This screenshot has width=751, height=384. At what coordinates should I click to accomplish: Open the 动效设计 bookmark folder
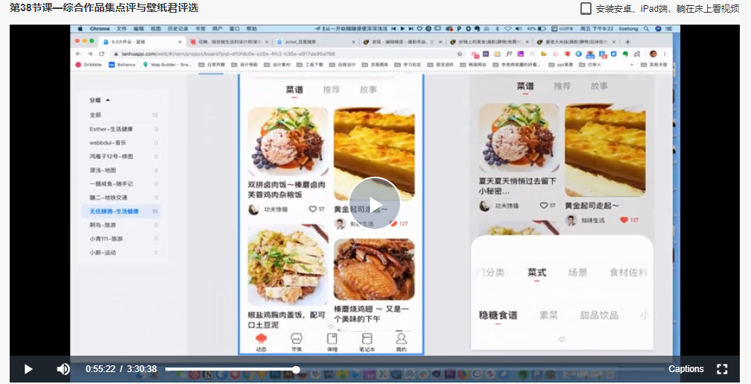coord(342,64)
